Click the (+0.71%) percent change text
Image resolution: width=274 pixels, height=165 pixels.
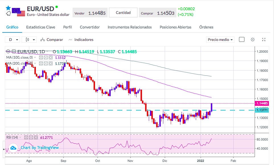tap(186, 15)
